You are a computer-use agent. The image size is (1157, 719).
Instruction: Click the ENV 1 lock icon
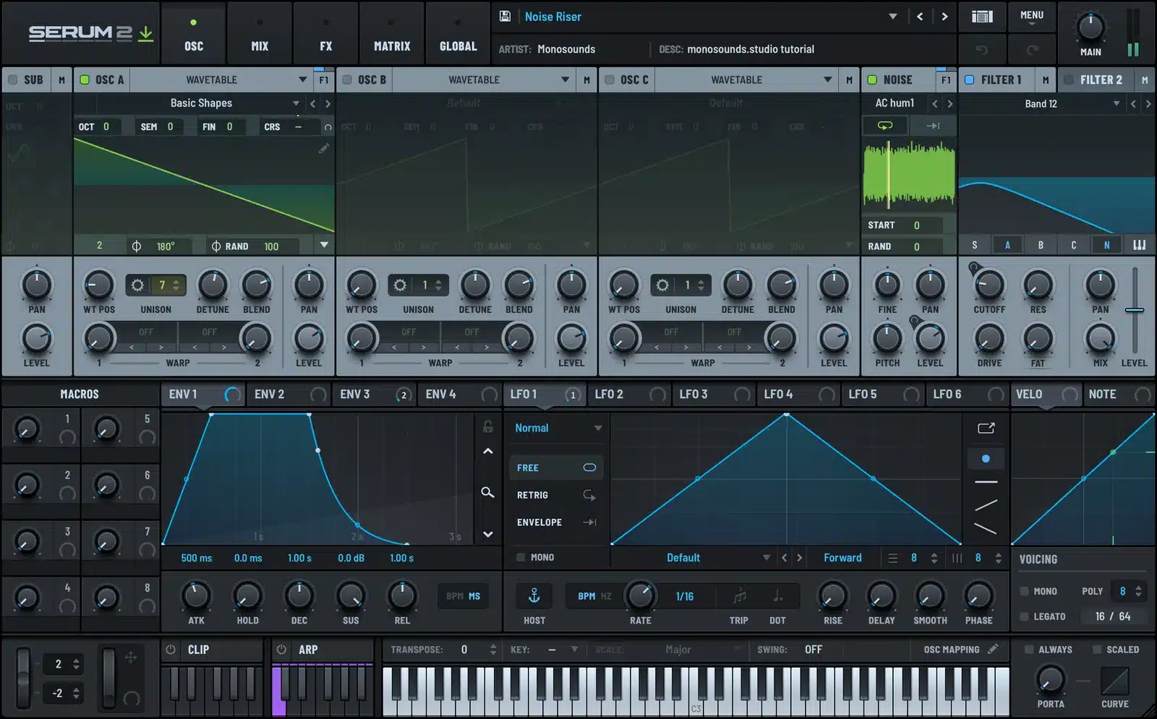tap(488, 426)
